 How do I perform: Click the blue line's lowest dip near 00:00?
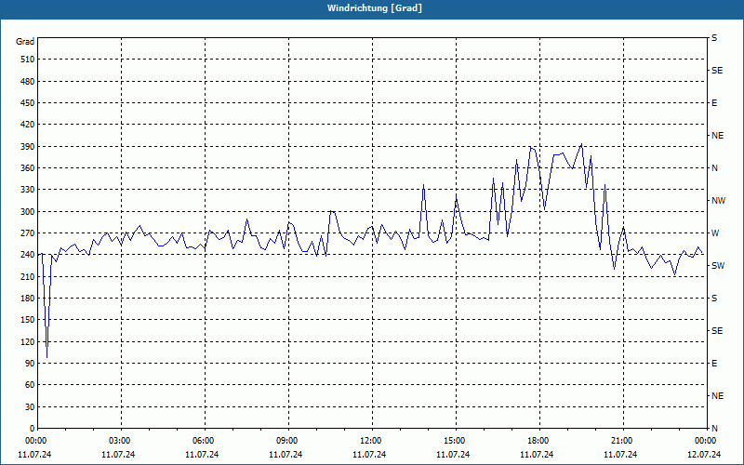[46, 357]
